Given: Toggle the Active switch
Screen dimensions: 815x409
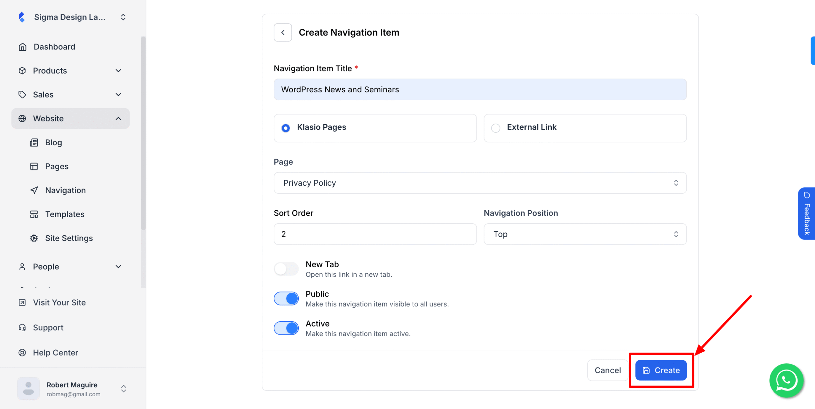Looking at the screenshot, I should pos(286,328).
